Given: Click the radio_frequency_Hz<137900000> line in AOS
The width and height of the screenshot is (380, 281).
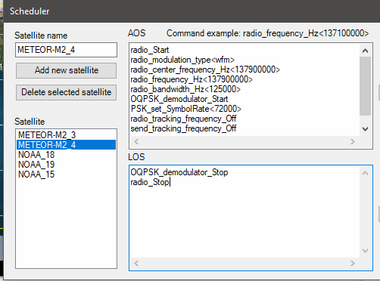Looking at the screenshot, I should click(x=192, y=79).
